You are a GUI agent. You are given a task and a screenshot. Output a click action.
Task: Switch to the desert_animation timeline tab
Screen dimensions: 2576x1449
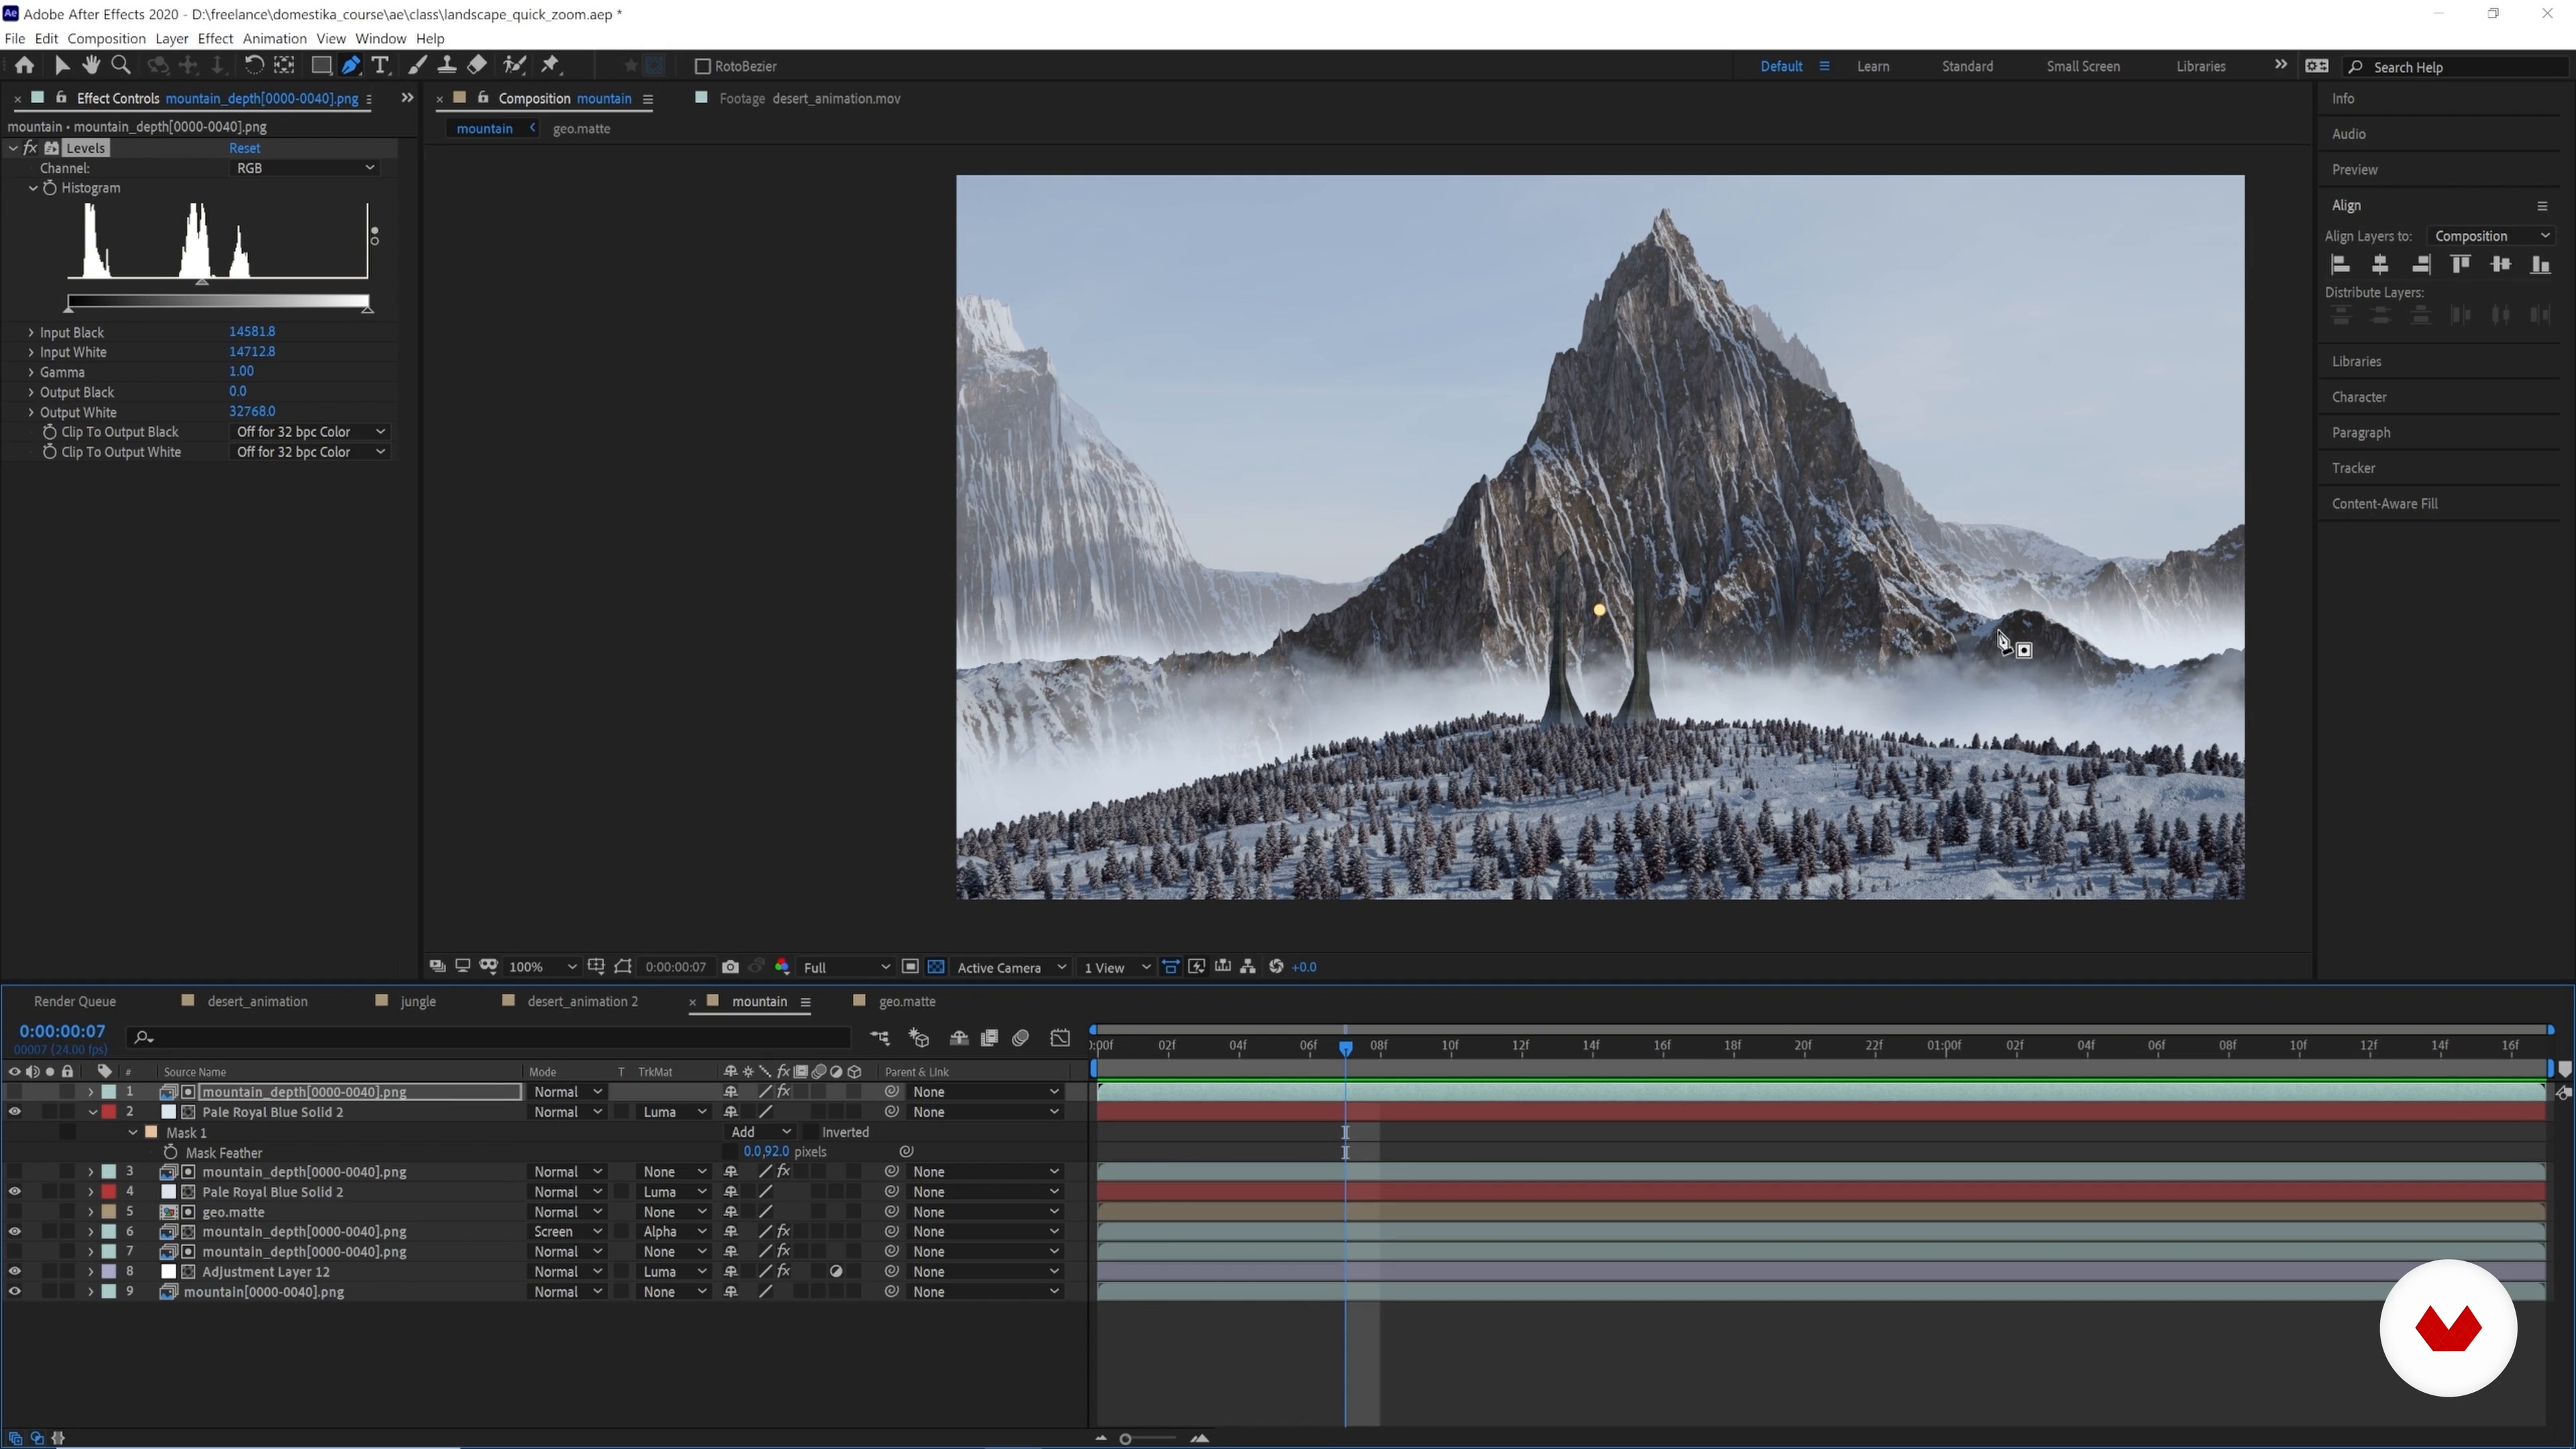(257, 1001)
